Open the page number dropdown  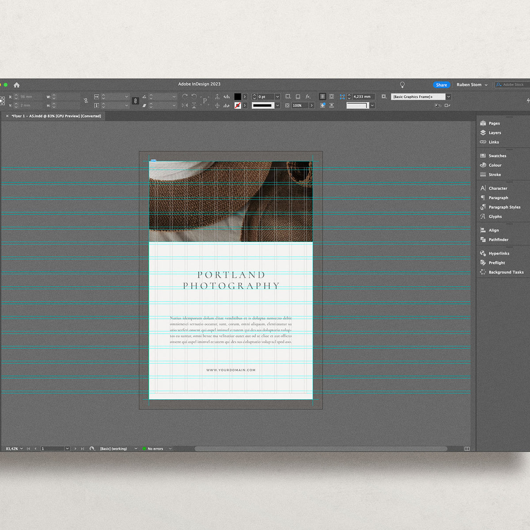67,449
